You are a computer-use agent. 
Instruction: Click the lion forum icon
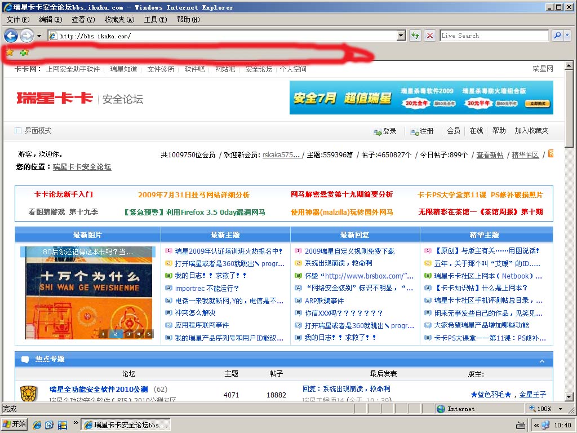29,393
